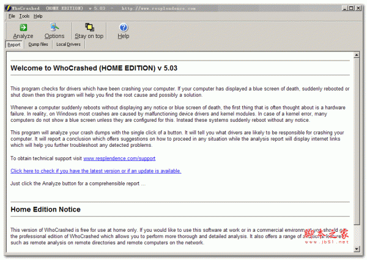Switch to the Report tab

click(14, 45)
